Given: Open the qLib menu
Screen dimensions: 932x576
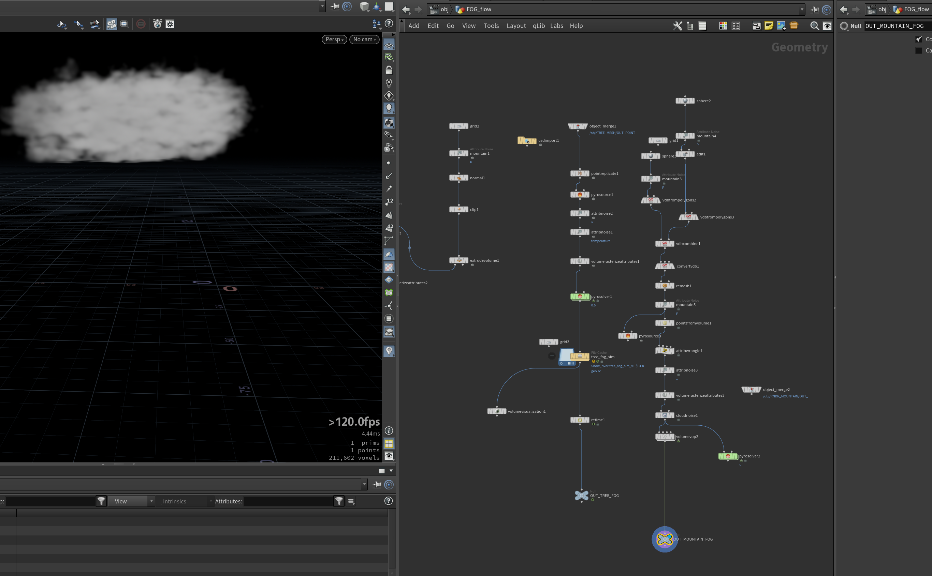Looking at the screenshot, I should (538, 26).
